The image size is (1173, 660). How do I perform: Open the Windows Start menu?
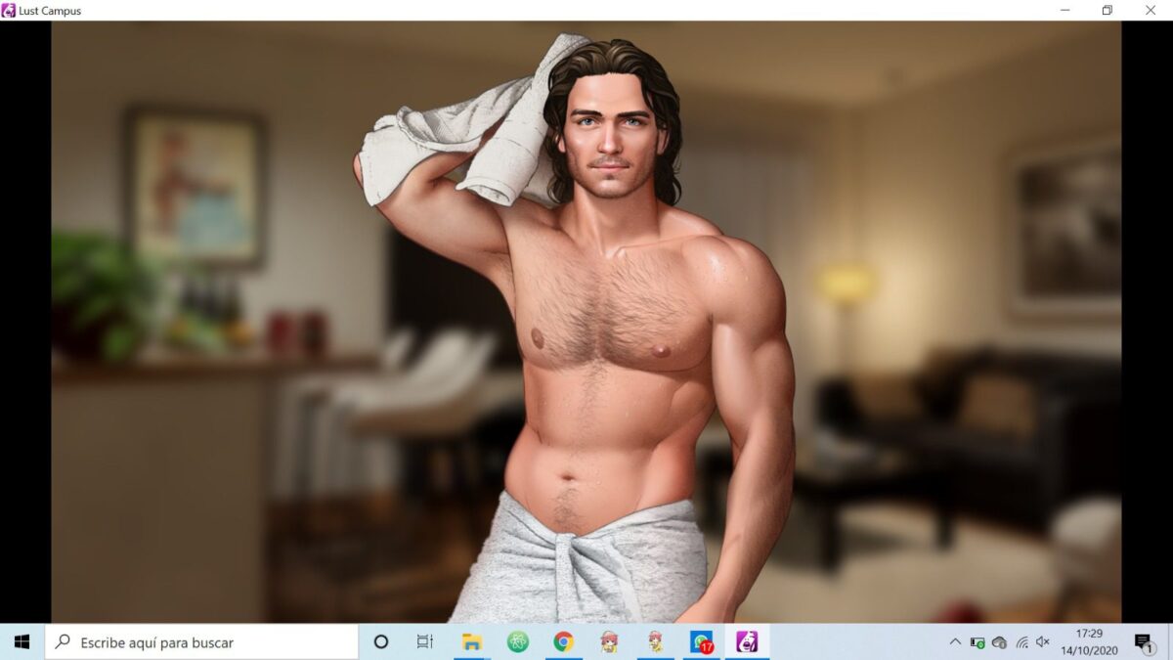22,642
